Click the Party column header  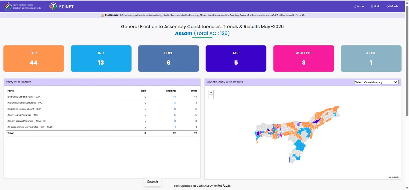coord(10,91)
